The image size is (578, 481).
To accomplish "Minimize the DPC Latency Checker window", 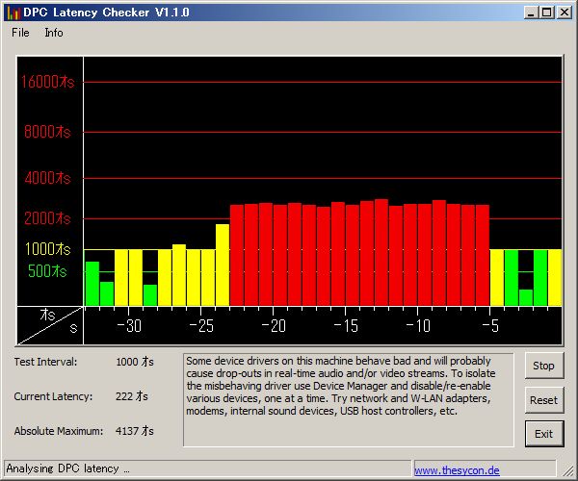I will (531, 13).
